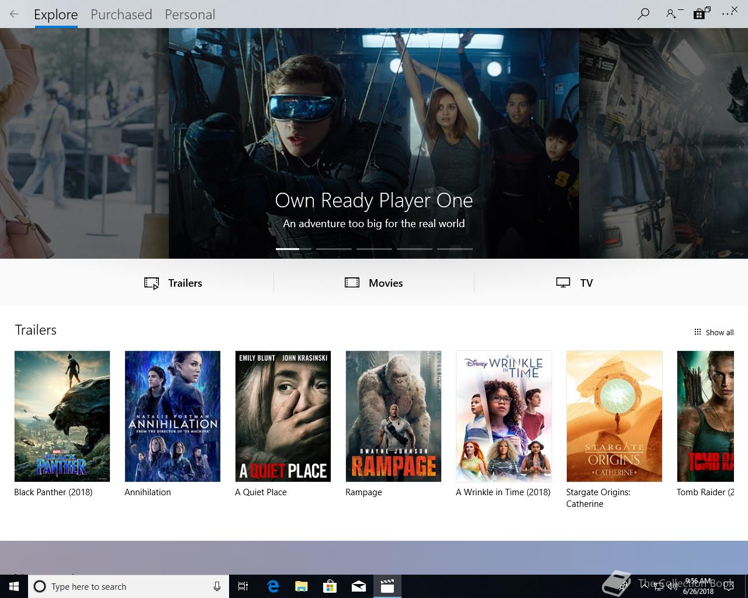Image resolution: width=748 pixels, height=598 pixels.
Task: Launch Microsoft Edge from the taskbar
Action: click(x=273, y=586)
